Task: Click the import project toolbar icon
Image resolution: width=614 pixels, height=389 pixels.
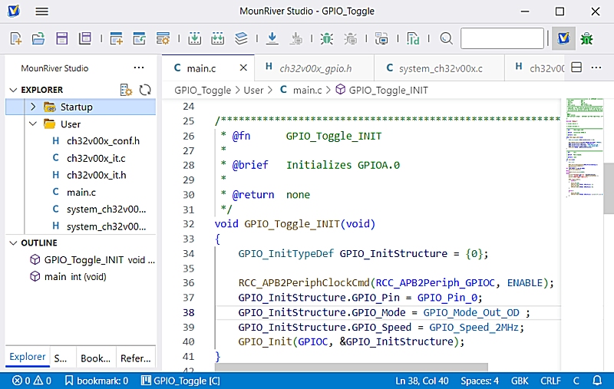Action: click(139, 38)
